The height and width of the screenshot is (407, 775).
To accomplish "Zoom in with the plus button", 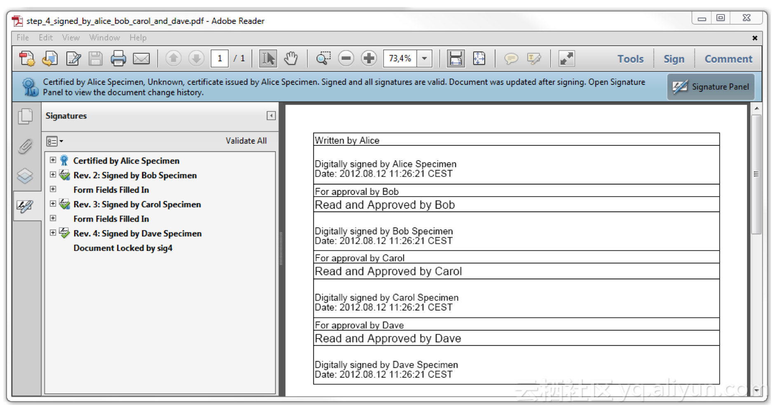I will click(x=369, y=58).
